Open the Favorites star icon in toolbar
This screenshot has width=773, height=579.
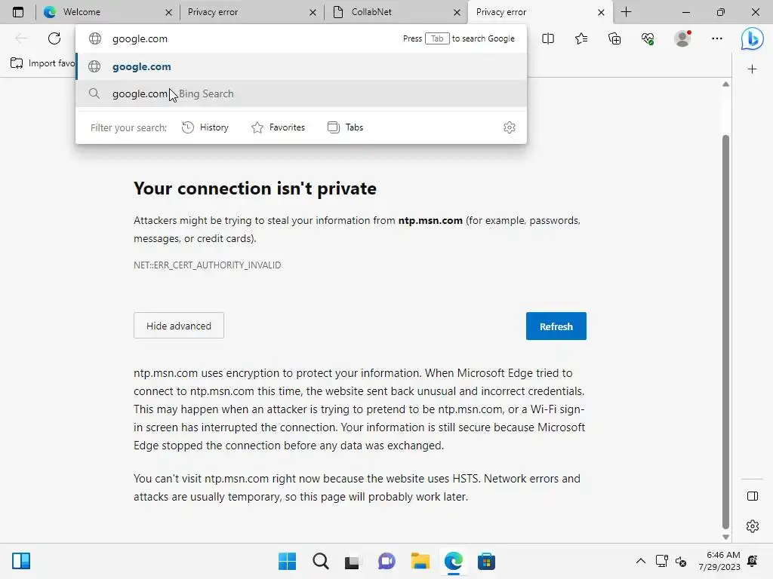click(x=581, y=38)
